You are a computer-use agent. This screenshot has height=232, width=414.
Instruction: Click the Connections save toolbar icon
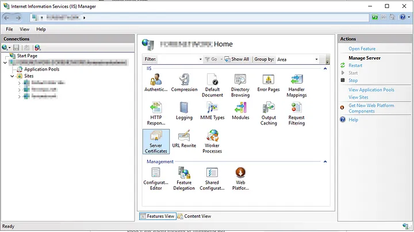pyautogui.click(x=16, y=48)
